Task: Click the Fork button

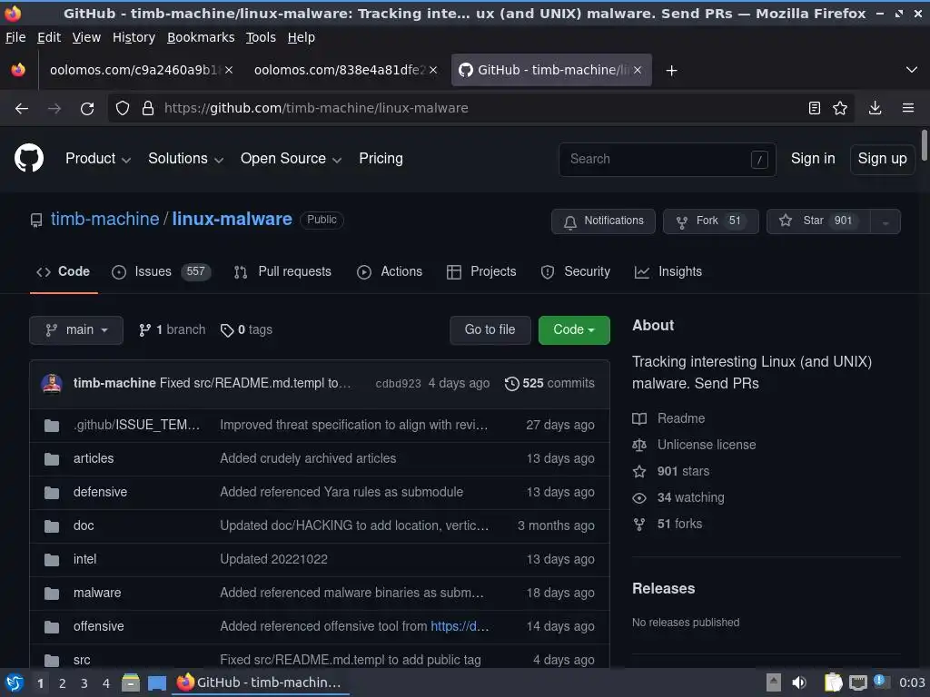Action: pyautogui.click(x=710, y=221)
